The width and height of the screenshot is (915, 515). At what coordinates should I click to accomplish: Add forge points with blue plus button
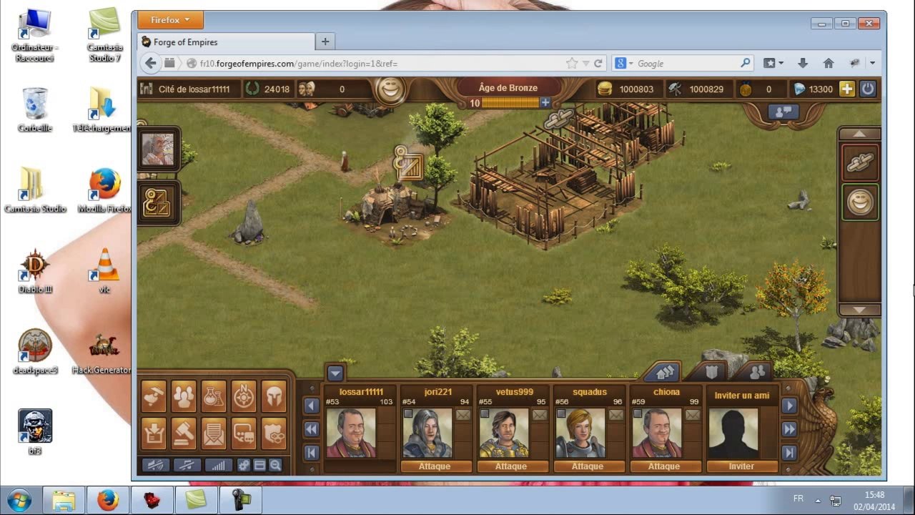(545, 103)
